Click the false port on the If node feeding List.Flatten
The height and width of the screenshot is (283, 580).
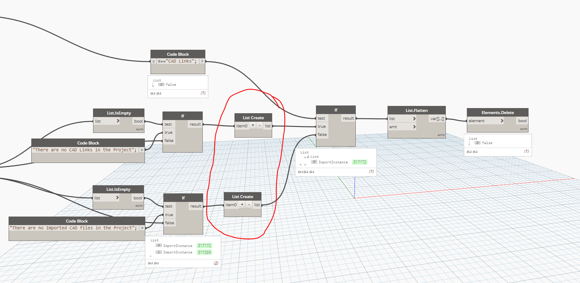point(322,135)
